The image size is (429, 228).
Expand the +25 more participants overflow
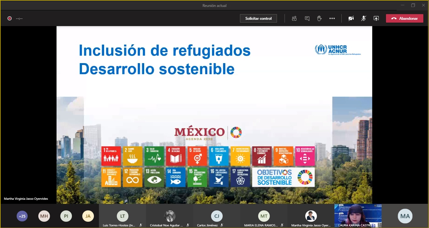click(x=22, y=216)
